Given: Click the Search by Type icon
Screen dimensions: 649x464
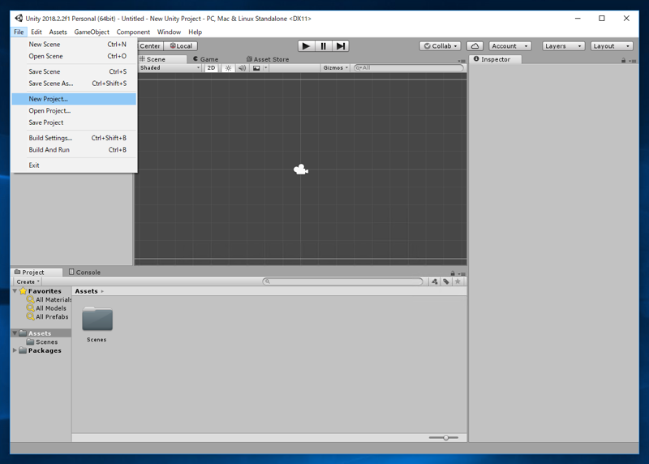Looking at the screenshot, I should point(435,281).
